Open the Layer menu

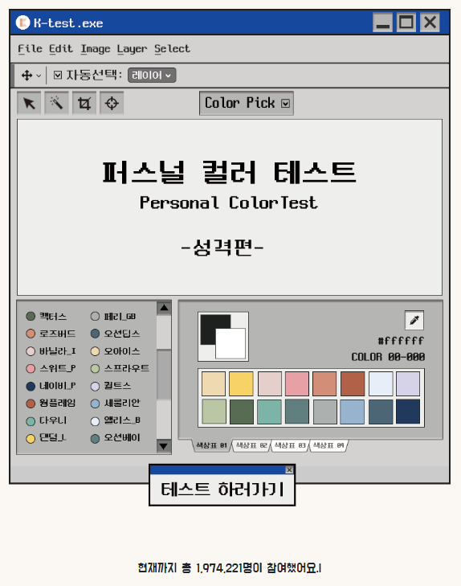pos(133,49)
